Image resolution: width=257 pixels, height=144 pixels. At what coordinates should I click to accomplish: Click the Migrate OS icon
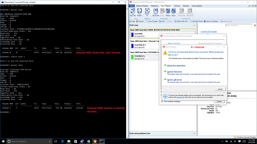(147, 12)
